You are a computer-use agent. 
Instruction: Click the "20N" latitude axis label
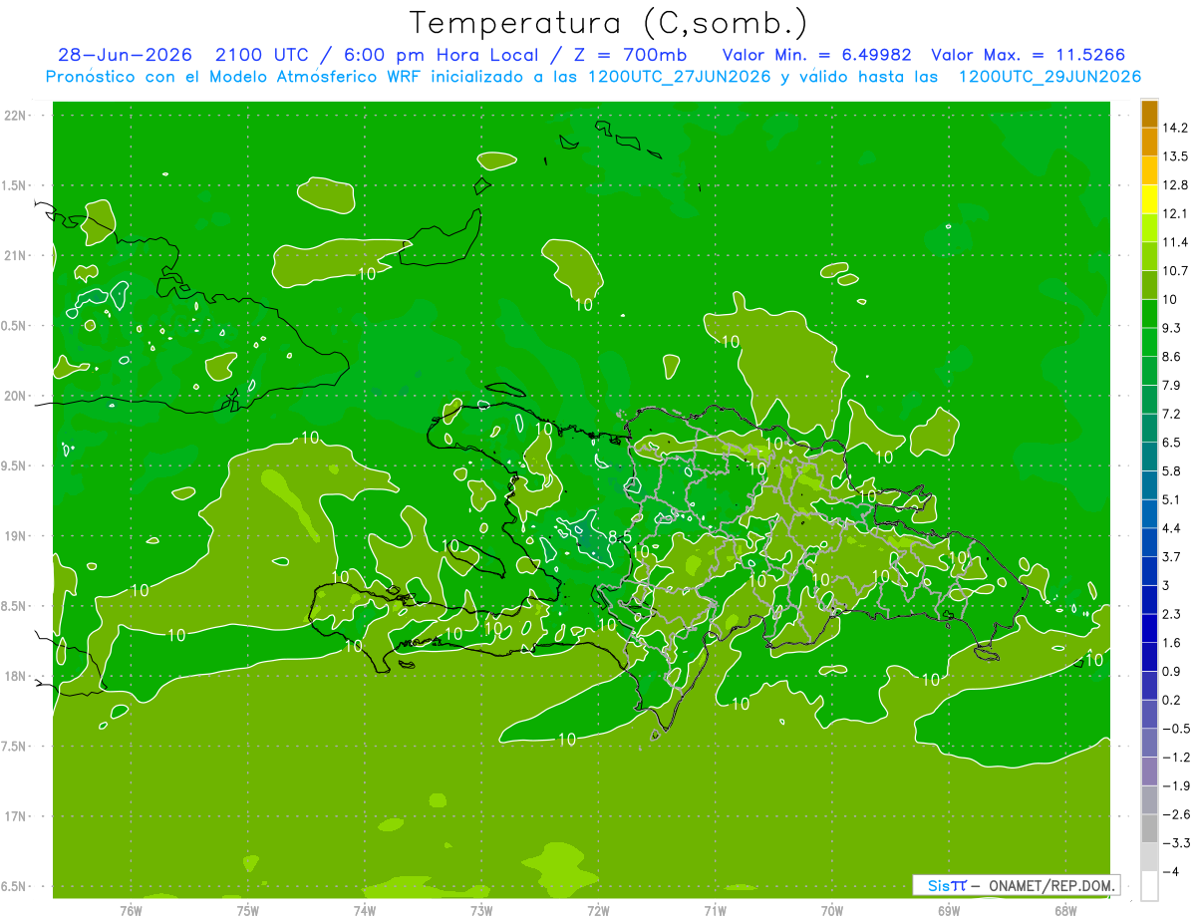(16, 396)
